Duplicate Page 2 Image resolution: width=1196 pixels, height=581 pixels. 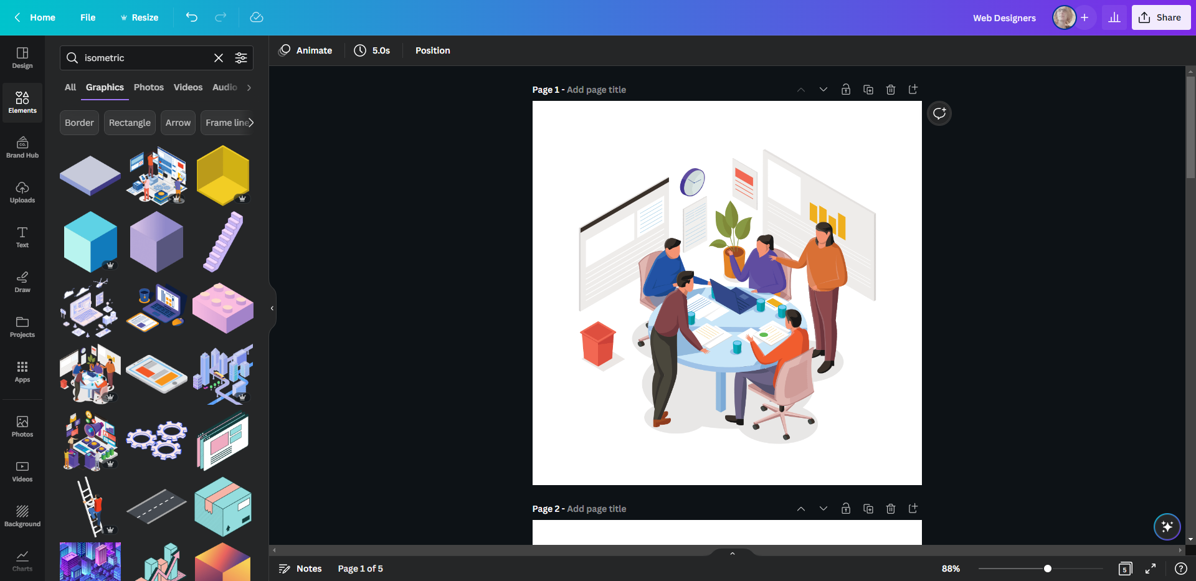tap(868, 509)
